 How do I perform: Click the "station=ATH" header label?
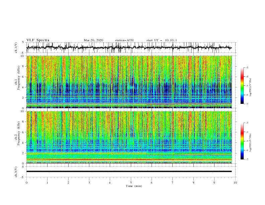(x=124, y=40)
